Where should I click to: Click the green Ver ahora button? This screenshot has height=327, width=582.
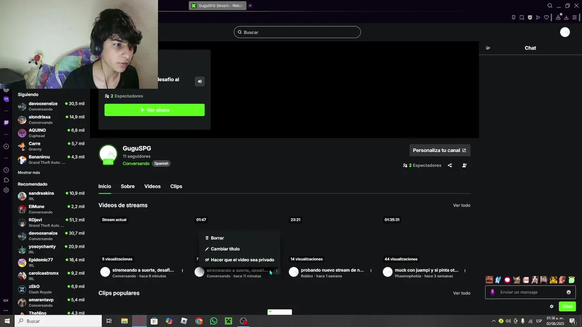tap(155, 110)
